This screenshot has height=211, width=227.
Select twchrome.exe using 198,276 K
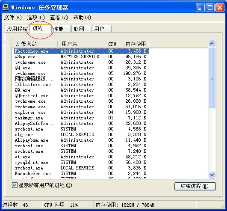[81, 74]
